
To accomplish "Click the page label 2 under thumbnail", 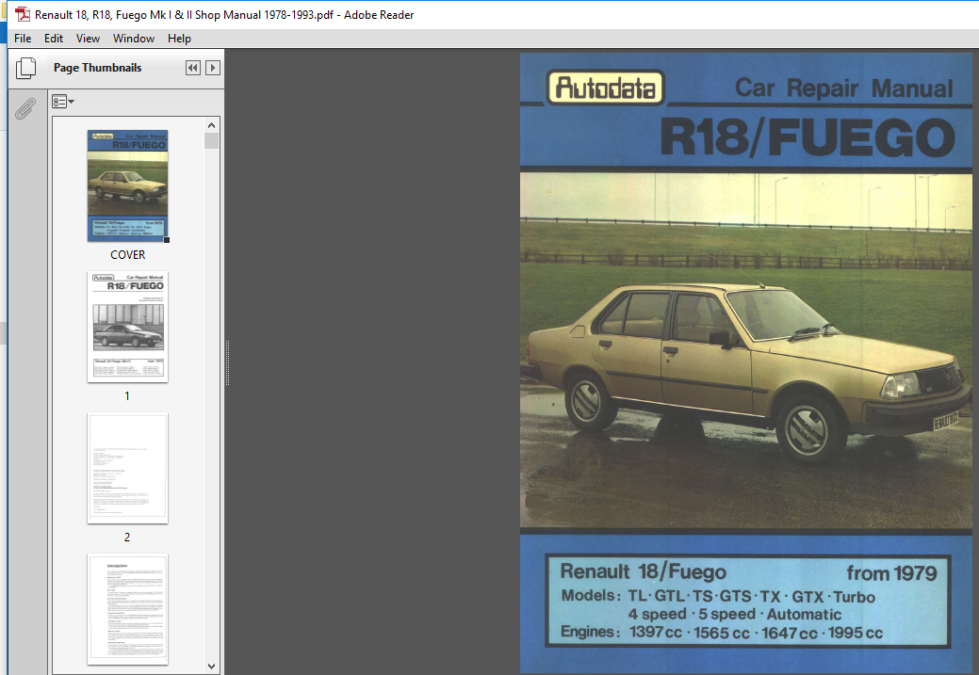I will point(127,538).
